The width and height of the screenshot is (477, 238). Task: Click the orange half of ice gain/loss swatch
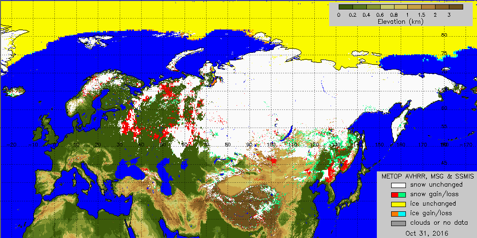395,213
